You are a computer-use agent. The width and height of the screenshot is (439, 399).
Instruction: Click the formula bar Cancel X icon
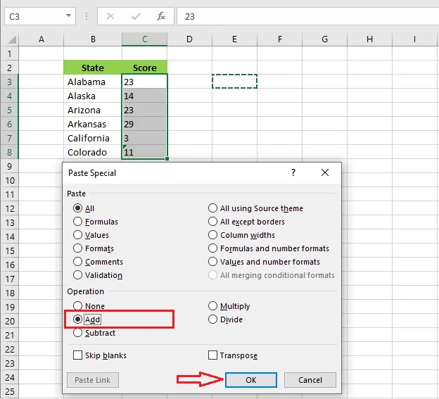coord(110,16)
